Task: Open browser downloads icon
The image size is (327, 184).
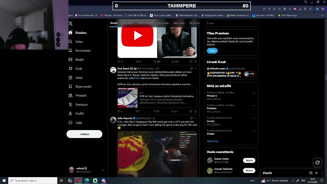Action: click(300, 9)
